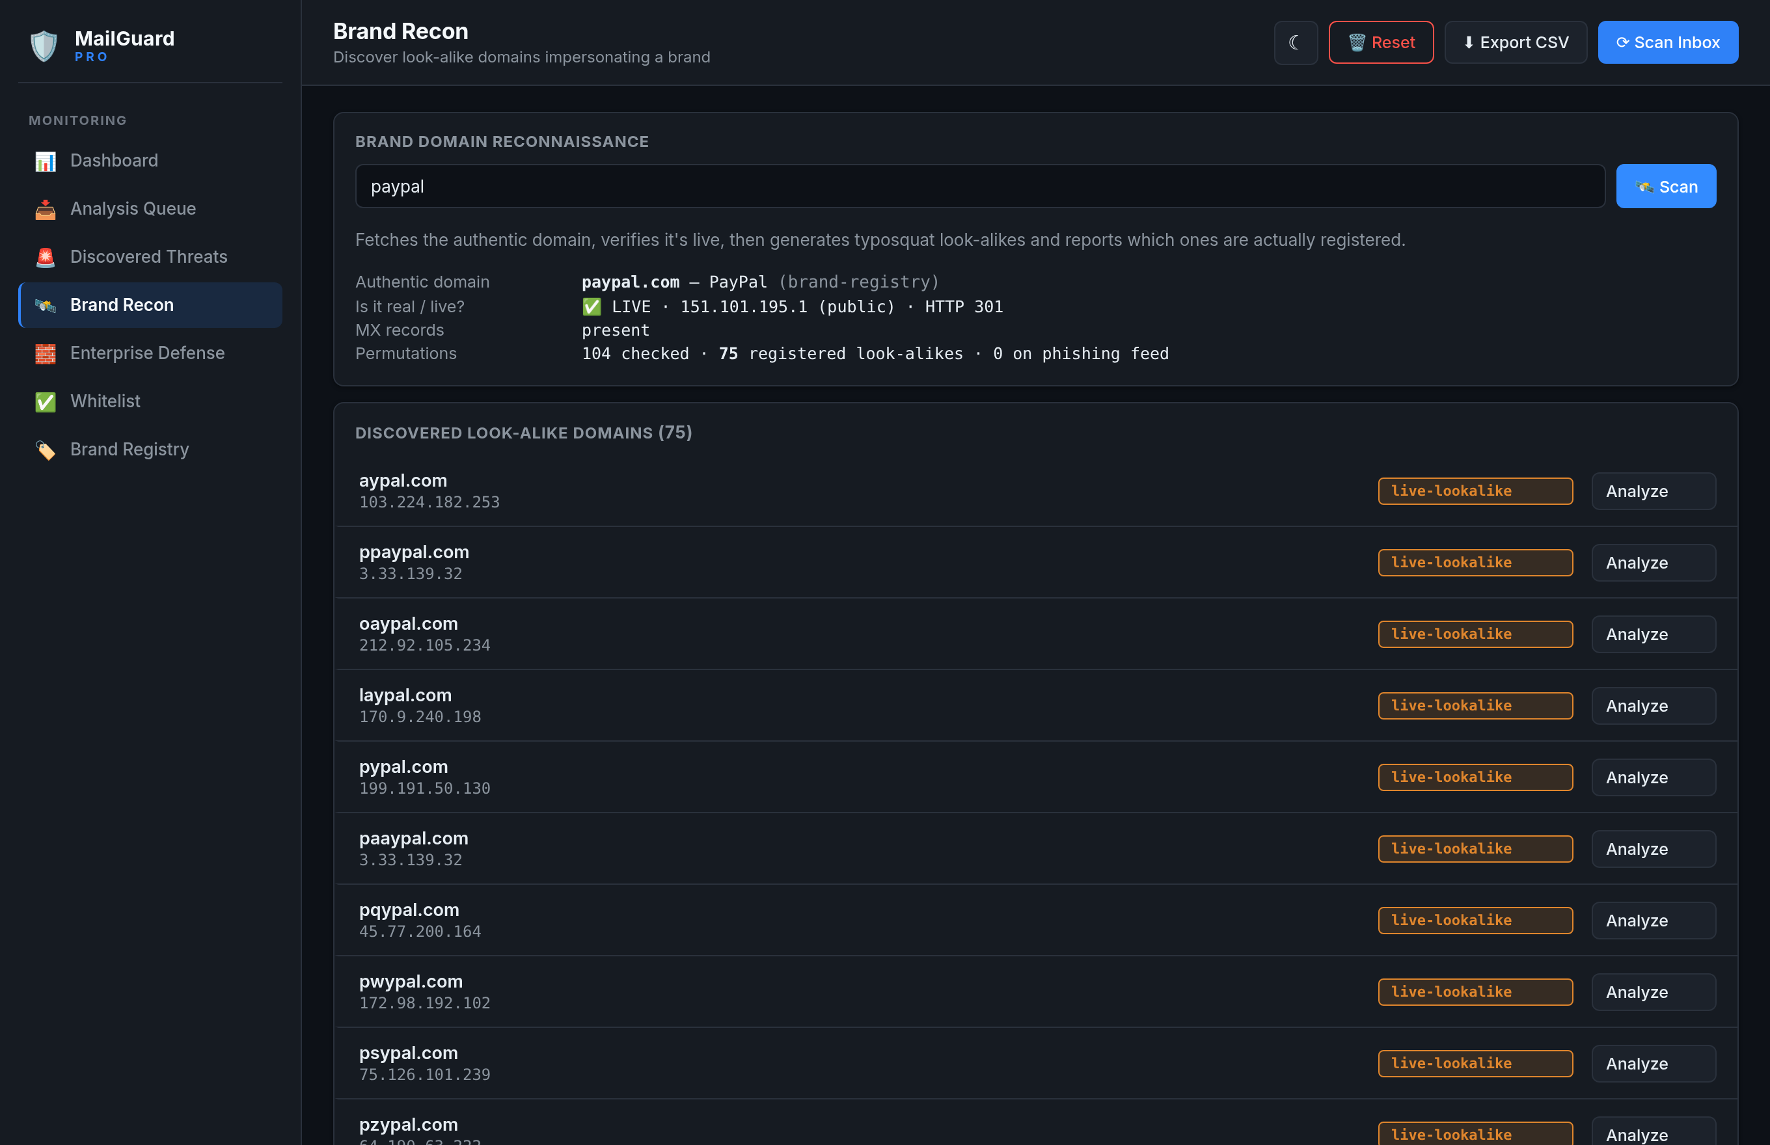
Task: Open Dashboard via its chart icon
Action: (x=46, y=161)
